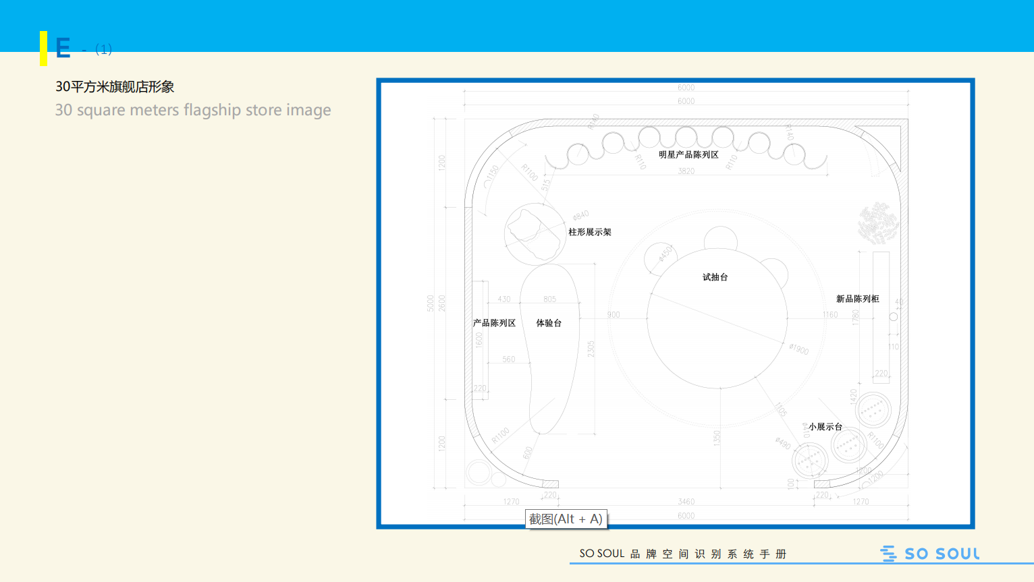Click the 2305 vertical dimension
1034x582 pixels.
pyautogui.click(x=591, y=349)
